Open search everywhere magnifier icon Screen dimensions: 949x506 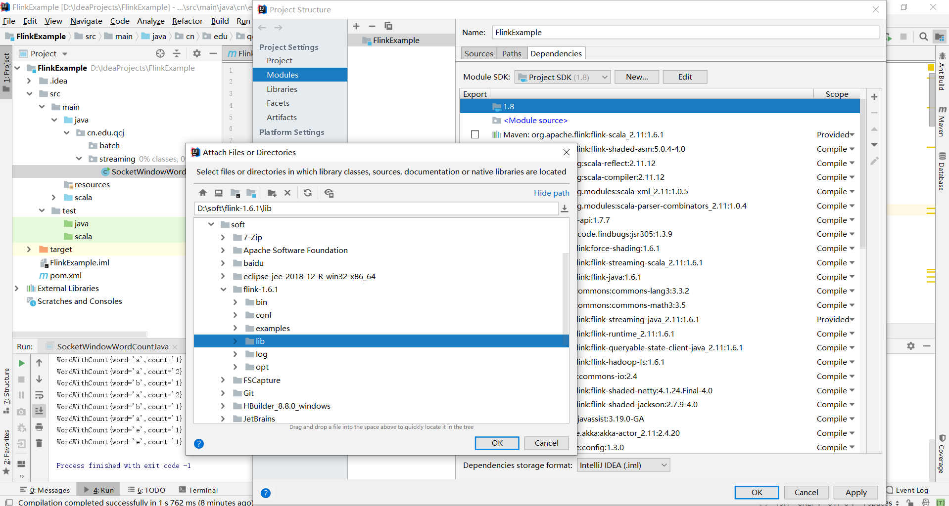pyautogui.click(x=923, y=37)
